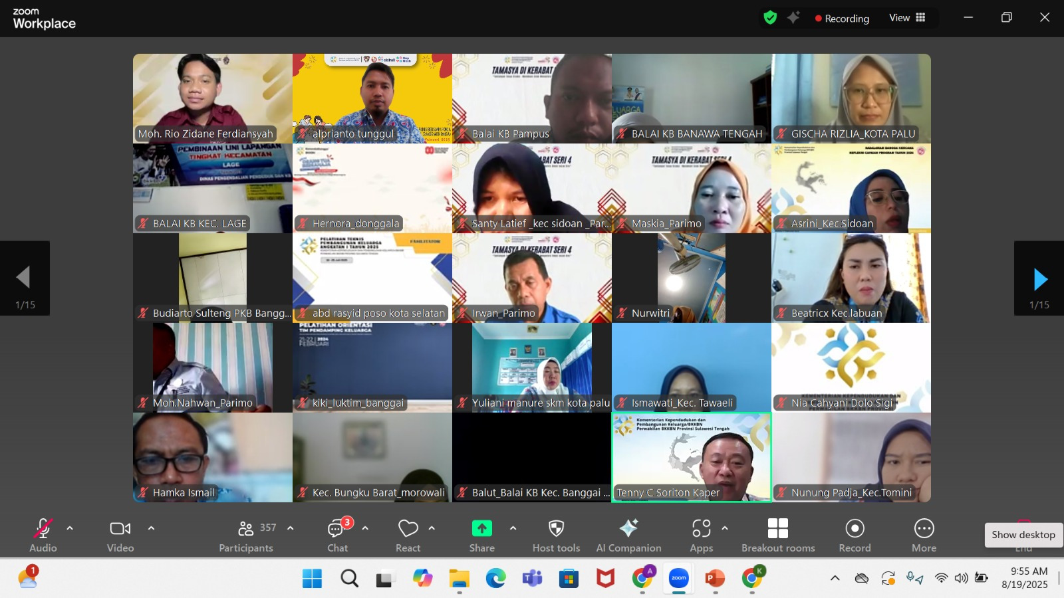Image resolution: width=1064 pixels, height=598 pixels.
Task: Go to next page of participants
Action: click(1039, 279)
